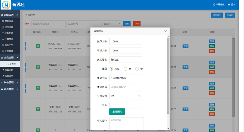Click the lock icon for 密码修改
The image size is (244, 132).
pos(214,5)
